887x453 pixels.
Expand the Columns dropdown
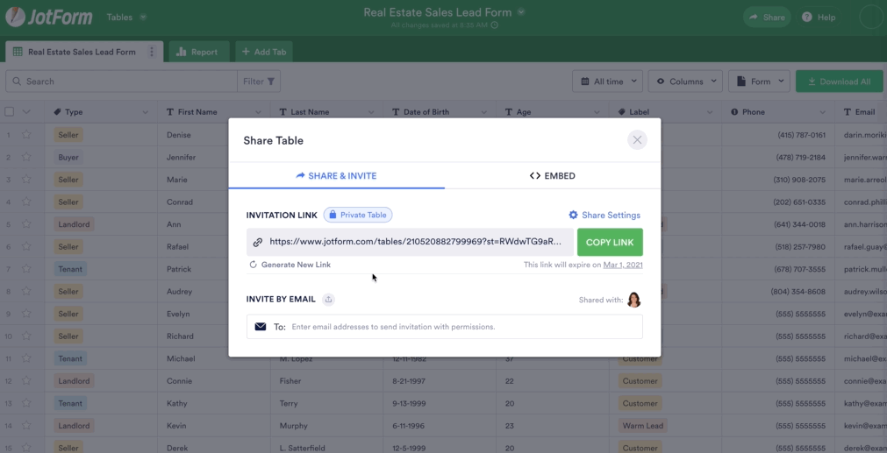point(685,81)
